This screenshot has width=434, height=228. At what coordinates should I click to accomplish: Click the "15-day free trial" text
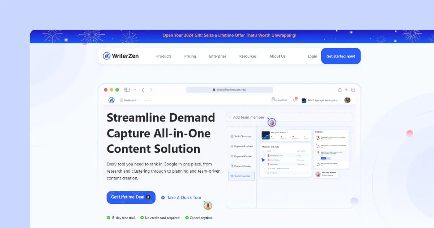(x=123, y=218)
